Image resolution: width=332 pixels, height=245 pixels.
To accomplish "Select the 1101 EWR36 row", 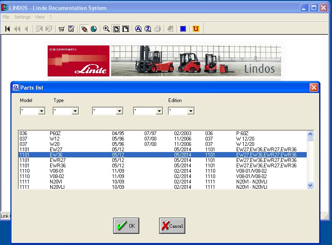I will [x=162, y=165].
